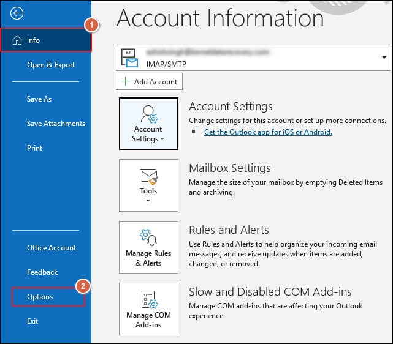Choose Save As in sidebar

39,99
